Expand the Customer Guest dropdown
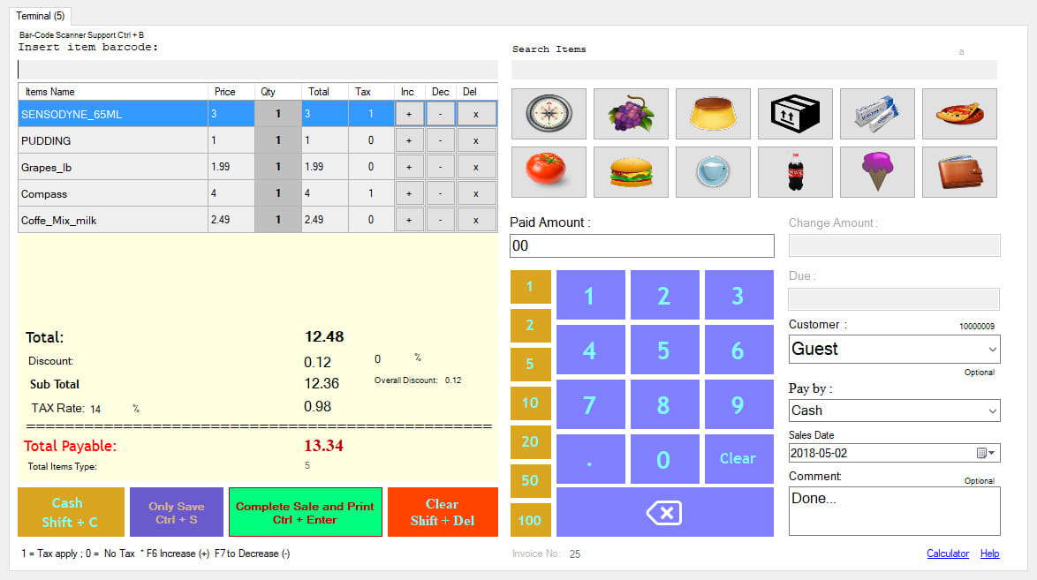1037x580 pixels. 992,350
